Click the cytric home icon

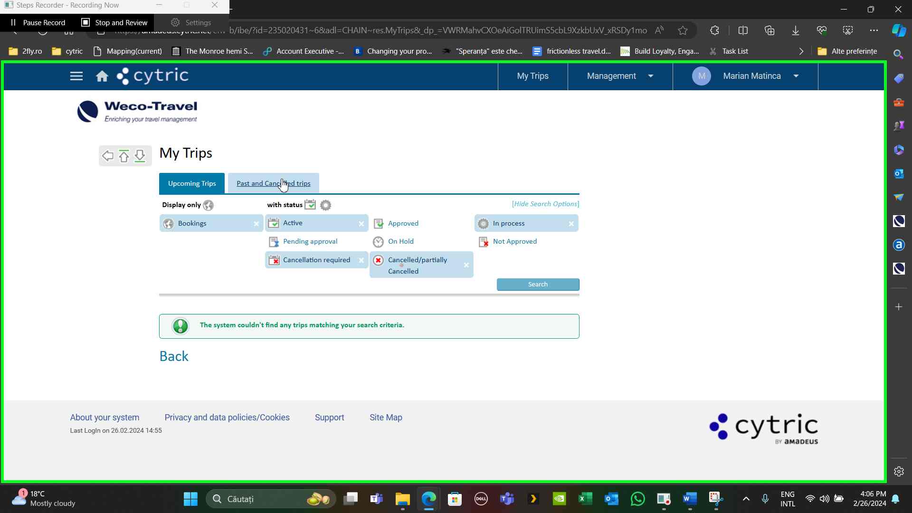(x=102, y=76)
